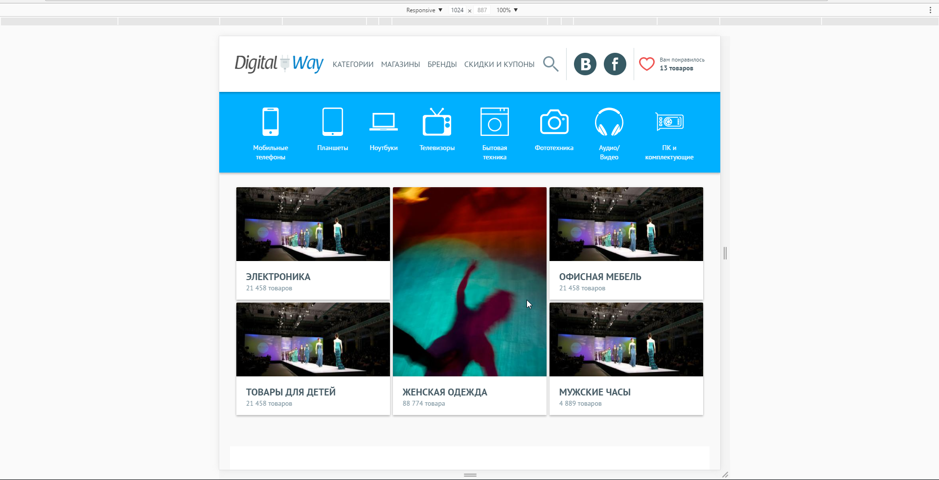Open the VK social icon

(x=585, y=64)
